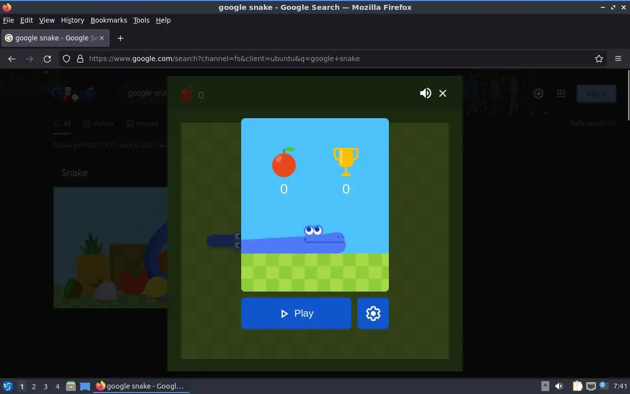Select the All results tab

[x=63, y=124]
